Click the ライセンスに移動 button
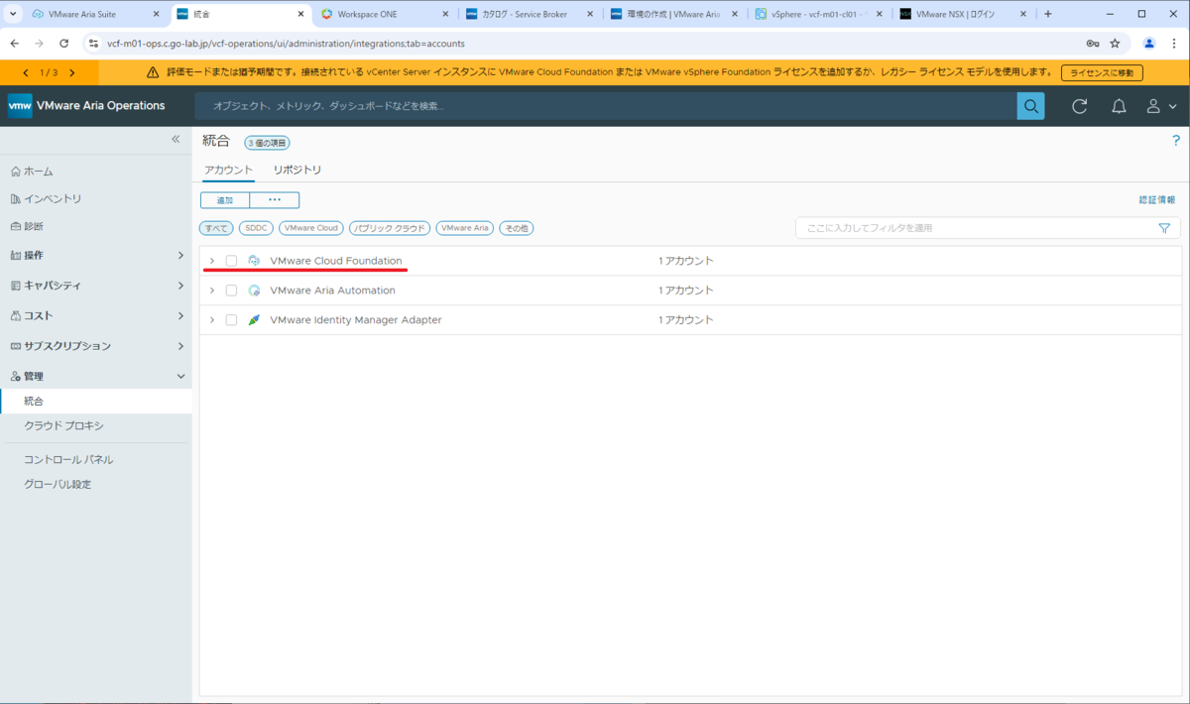 click(x=1102, y=72)
